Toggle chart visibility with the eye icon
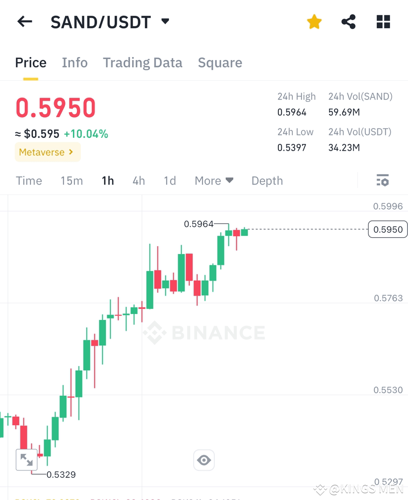Screen dimensions: 408x500 pos(204,460)
